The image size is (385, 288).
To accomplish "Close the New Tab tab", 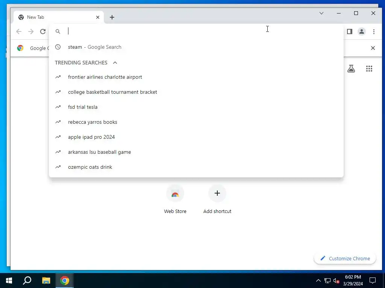I will click(98, 17).
